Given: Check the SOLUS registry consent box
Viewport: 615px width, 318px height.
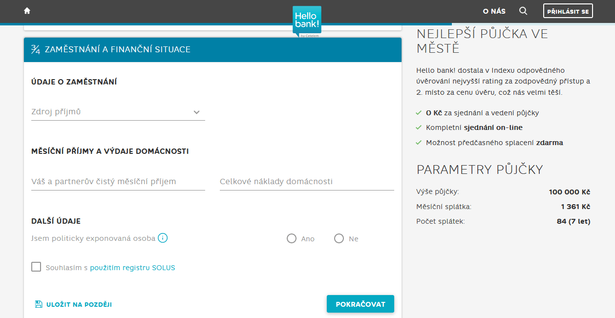Looking at the screenshot, I should point(36,267).
